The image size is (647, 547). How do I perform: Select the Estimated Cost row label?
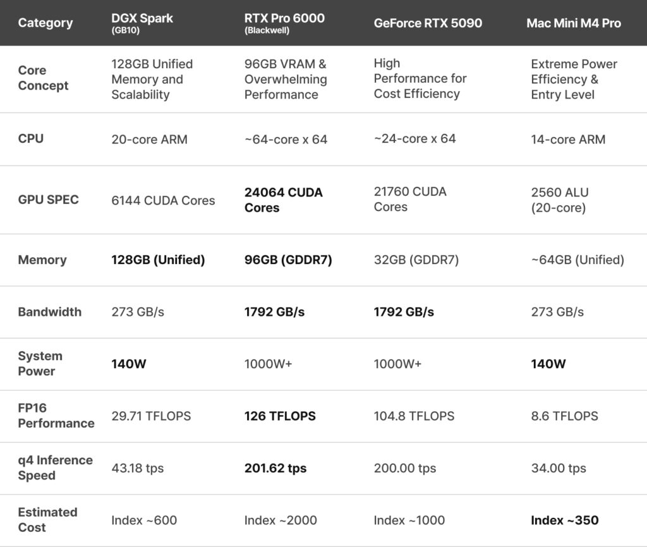pyautogui.click(x=47, y=520)
